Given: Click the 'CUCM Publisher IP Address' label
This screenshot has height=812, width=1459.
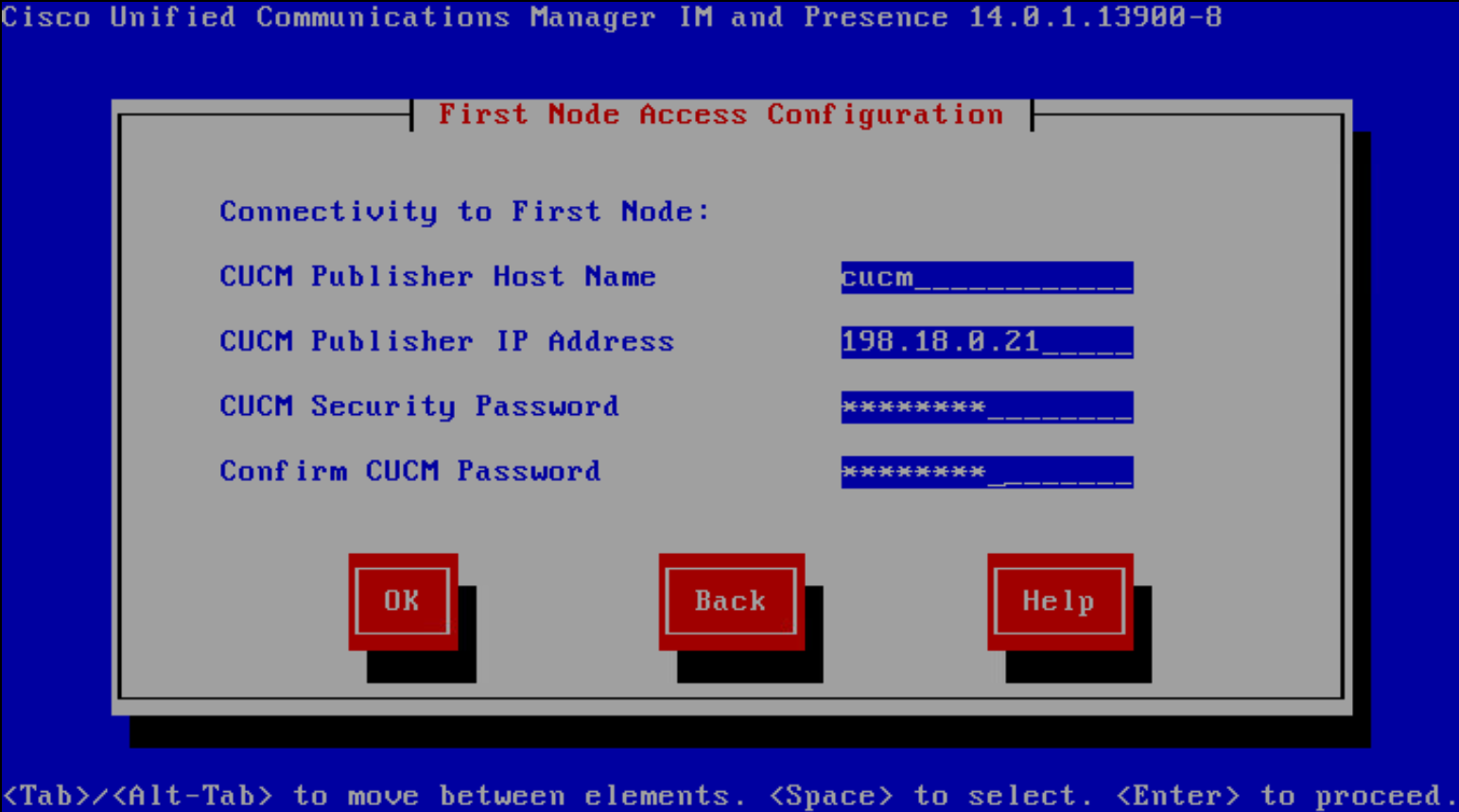Looking at the screenshot, I should [x=446, y=341].
